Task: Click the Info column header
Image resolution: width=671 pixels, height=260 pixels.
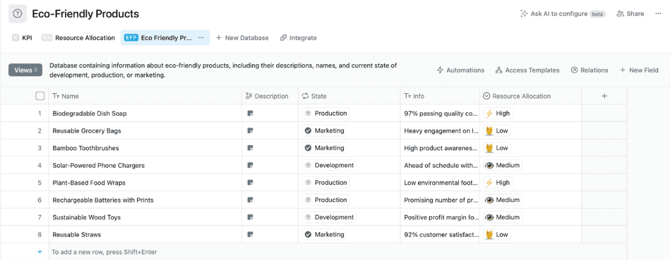Action: (440, 96)
